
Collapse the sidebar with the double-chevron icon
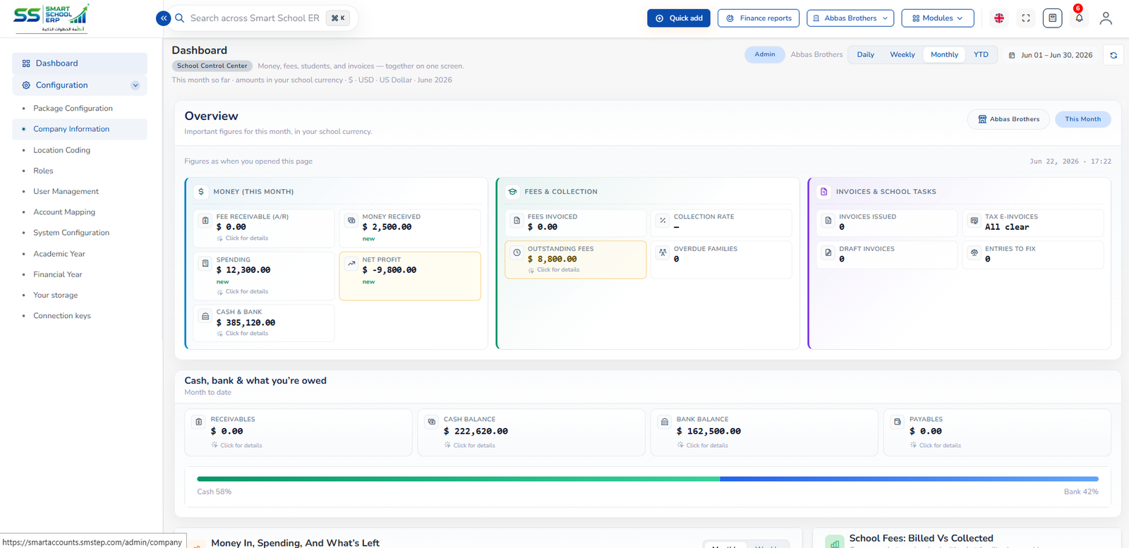163,18
